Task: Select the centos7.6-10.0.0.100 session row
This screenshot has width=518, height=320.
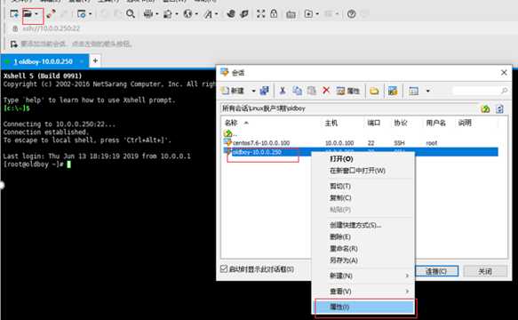Action: tap(360, 143)
